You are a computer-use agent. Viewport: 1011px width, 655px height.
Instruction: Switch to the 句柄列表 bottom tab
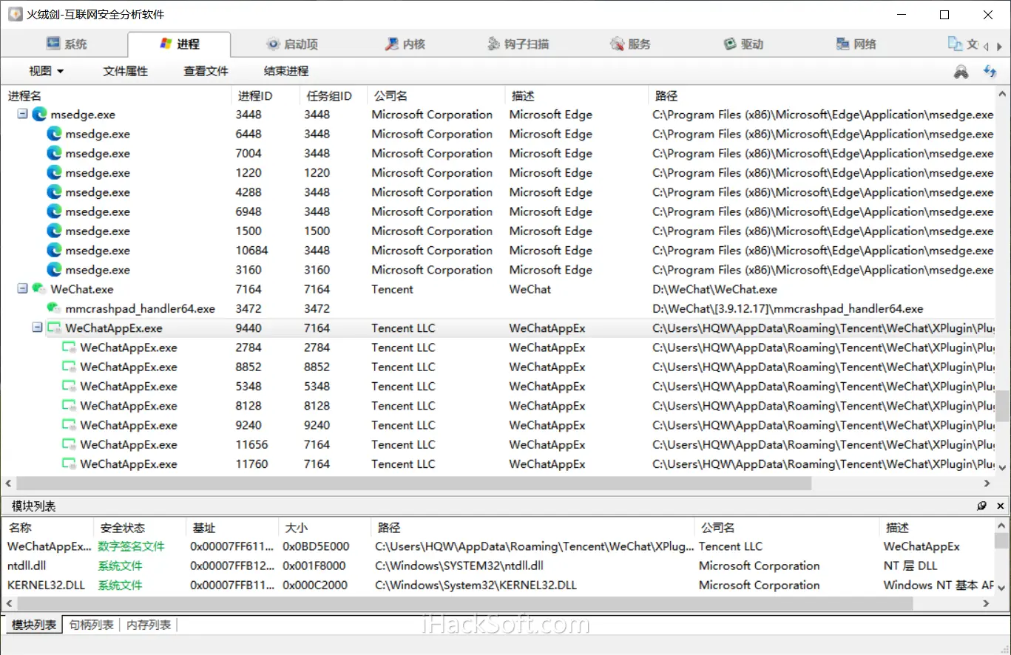(x=92, y=625)
